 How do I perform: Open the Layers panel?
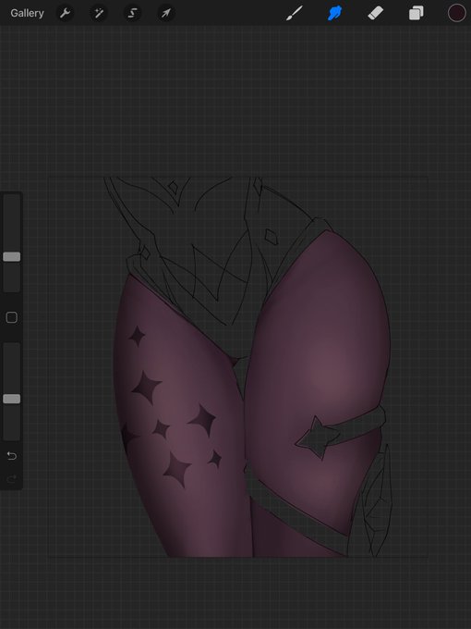point(417,13)
